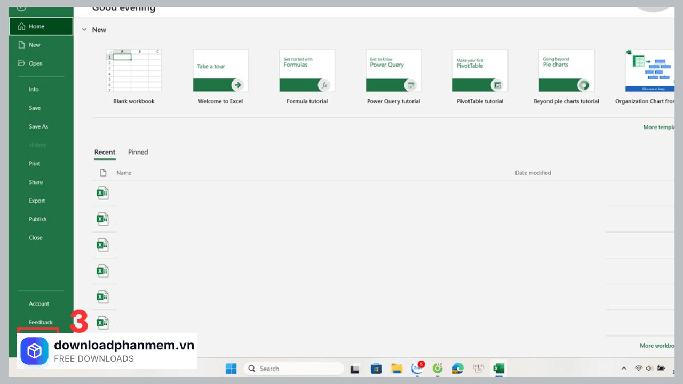Click the taskbar Search box
The width and height of the screenshot is (683, 384).
[x=293, y=369]
